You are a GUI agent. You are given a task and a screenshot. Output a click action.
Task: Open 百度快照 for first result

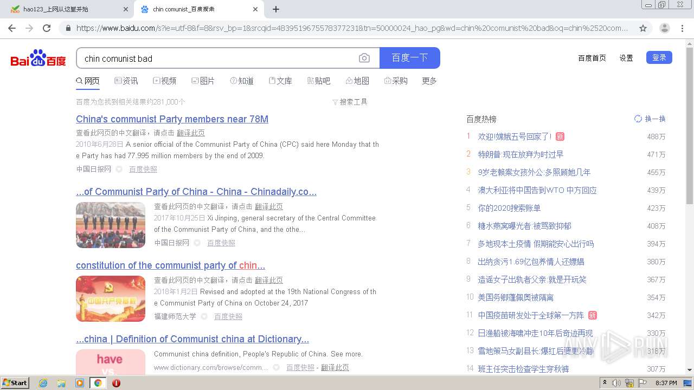(x=143, y=169)
